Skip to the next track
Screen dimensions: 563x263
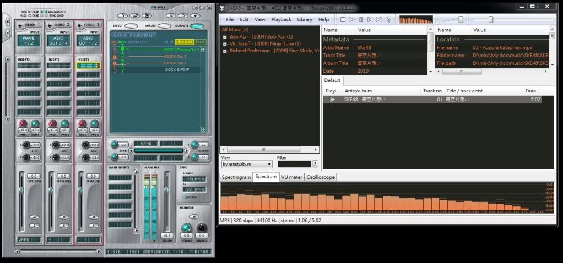tap(379, 19)
